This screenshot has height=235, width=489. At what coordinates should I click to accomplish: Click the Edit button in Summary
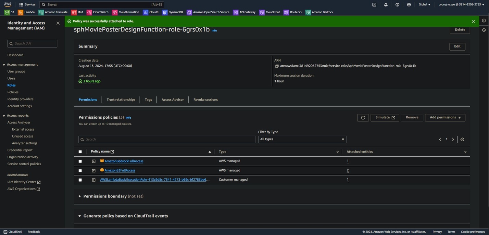coord(457,47)
